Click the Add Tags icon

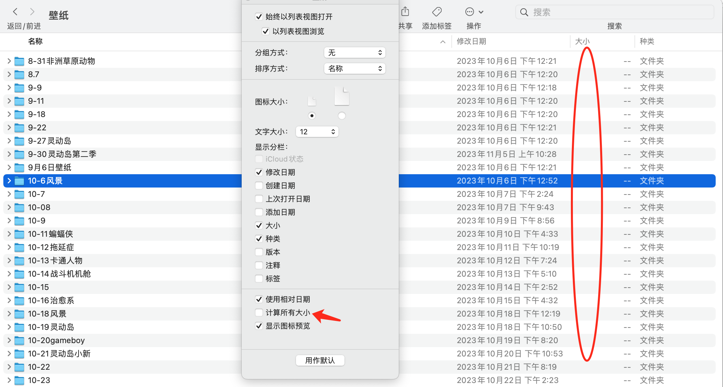click(x=437, y=12)
